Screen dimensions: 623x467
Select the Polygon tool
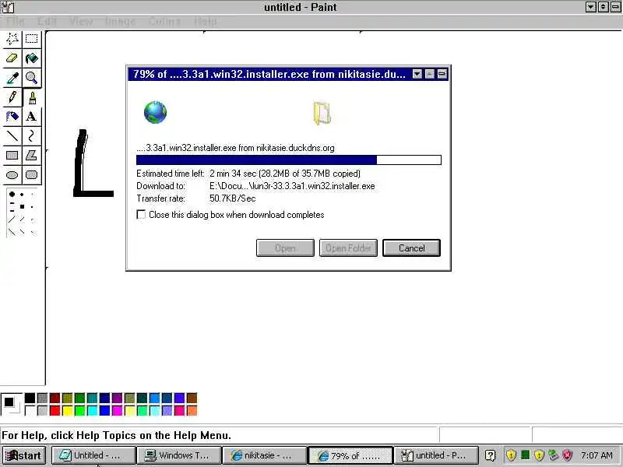pos(31,155)
